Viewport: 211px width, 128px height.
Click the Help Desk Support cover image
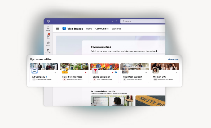pyautogui.click(x=135, y=66)
